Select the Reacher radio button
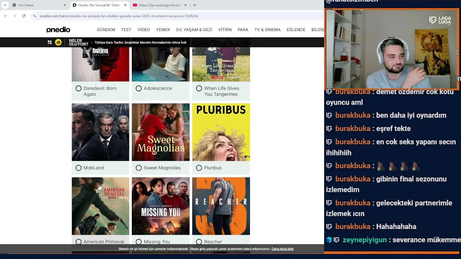461x259 pixels. [199, 242]
